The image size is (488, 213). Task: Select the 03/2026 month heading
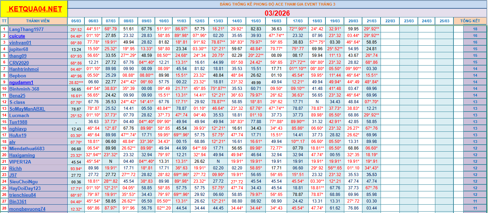(x=277, y=13)
